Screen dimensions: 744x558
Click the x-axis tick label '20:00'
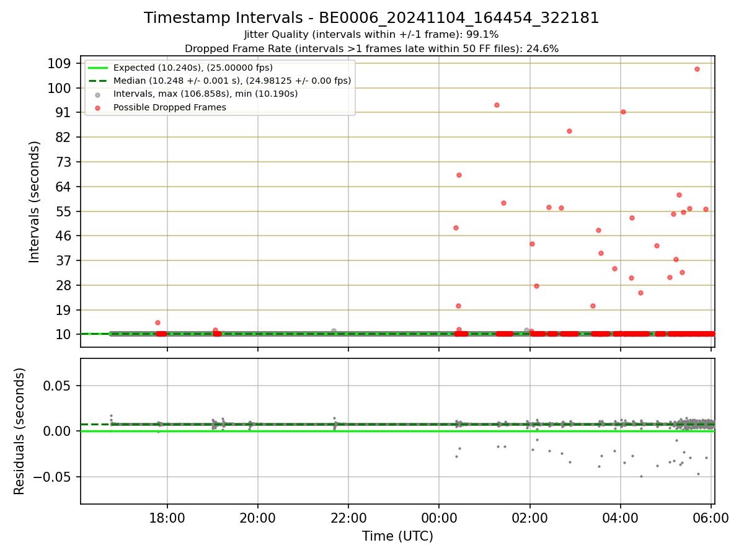258,517
